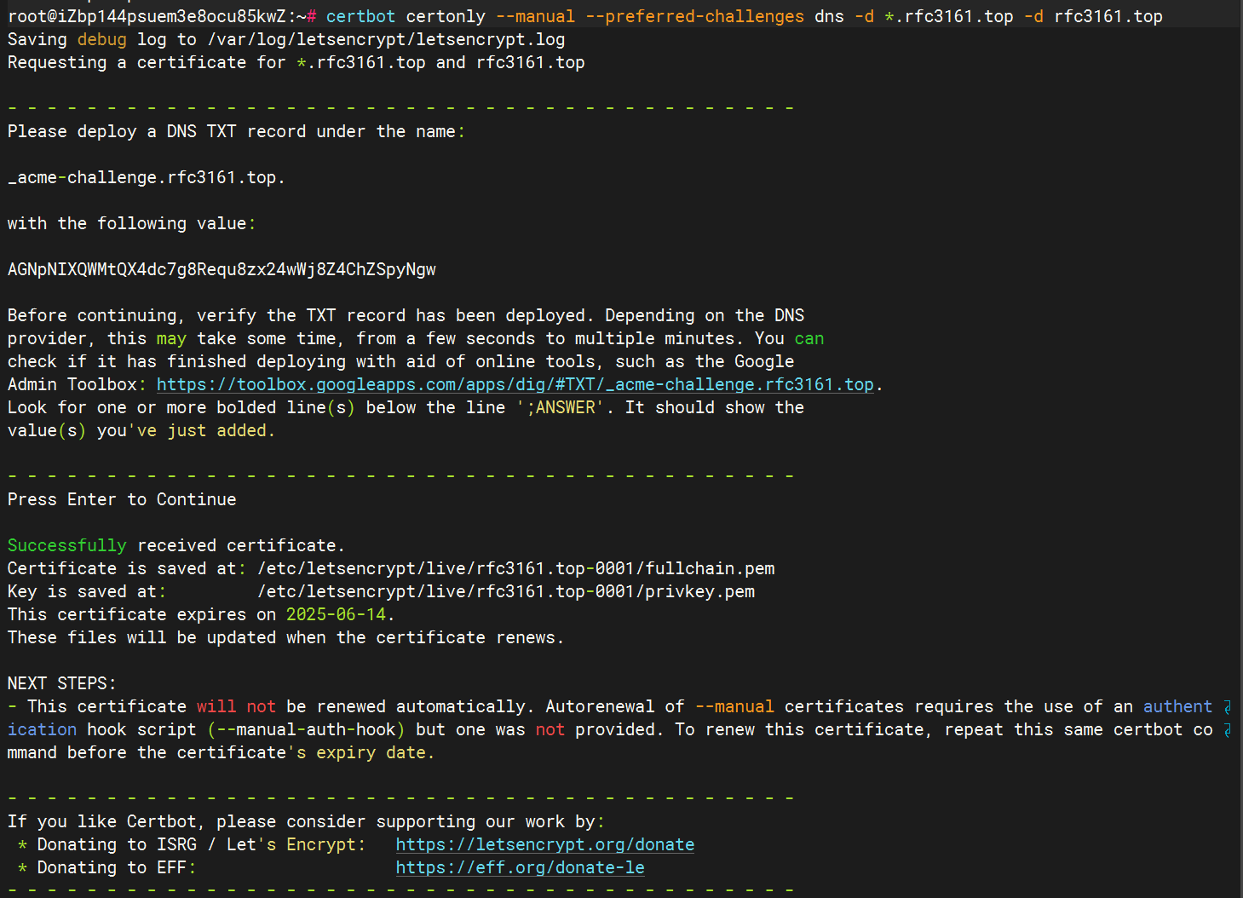Click the "Press Enter to Continue" prompt
This screenshot has width=1243, height=898.
(x=122, y=499)
